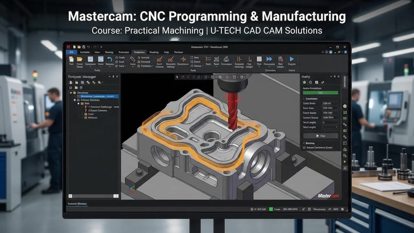Collapse the third-level nested tree node
Image resolution: width=414 pixels, height=233 pixels.
pyautogui.click(x=79, y=104)
